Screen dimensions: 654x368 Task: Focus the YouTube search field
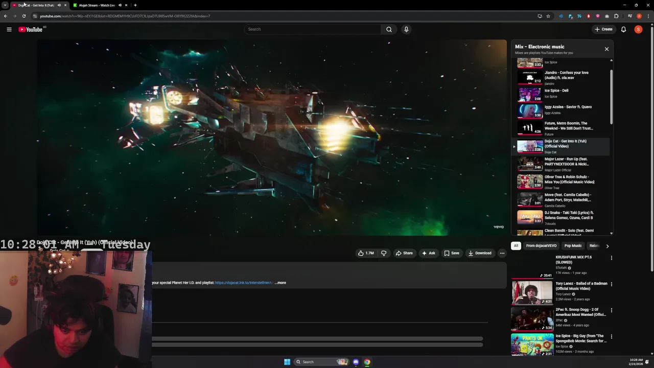tap(312, 29)
